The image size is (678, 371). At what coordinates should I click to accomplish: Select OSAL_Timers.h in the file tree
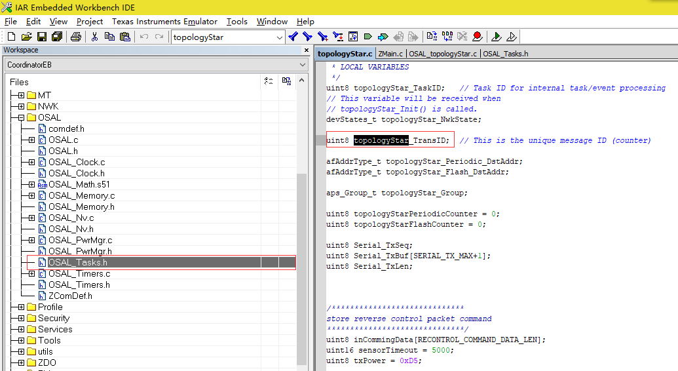coord(79,284)
